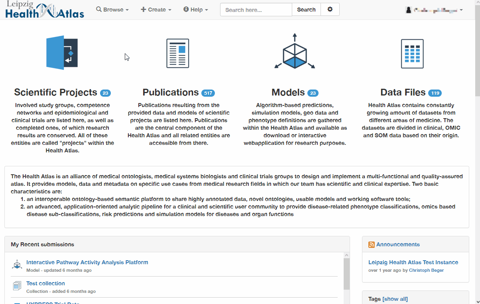
Task: Expand the Help dropdown menu
Action: [x=195, y=10]
